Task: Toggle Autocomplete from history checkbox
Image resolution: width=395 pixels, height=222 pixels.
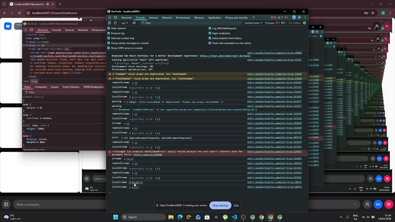Action: tap(210, 38)
